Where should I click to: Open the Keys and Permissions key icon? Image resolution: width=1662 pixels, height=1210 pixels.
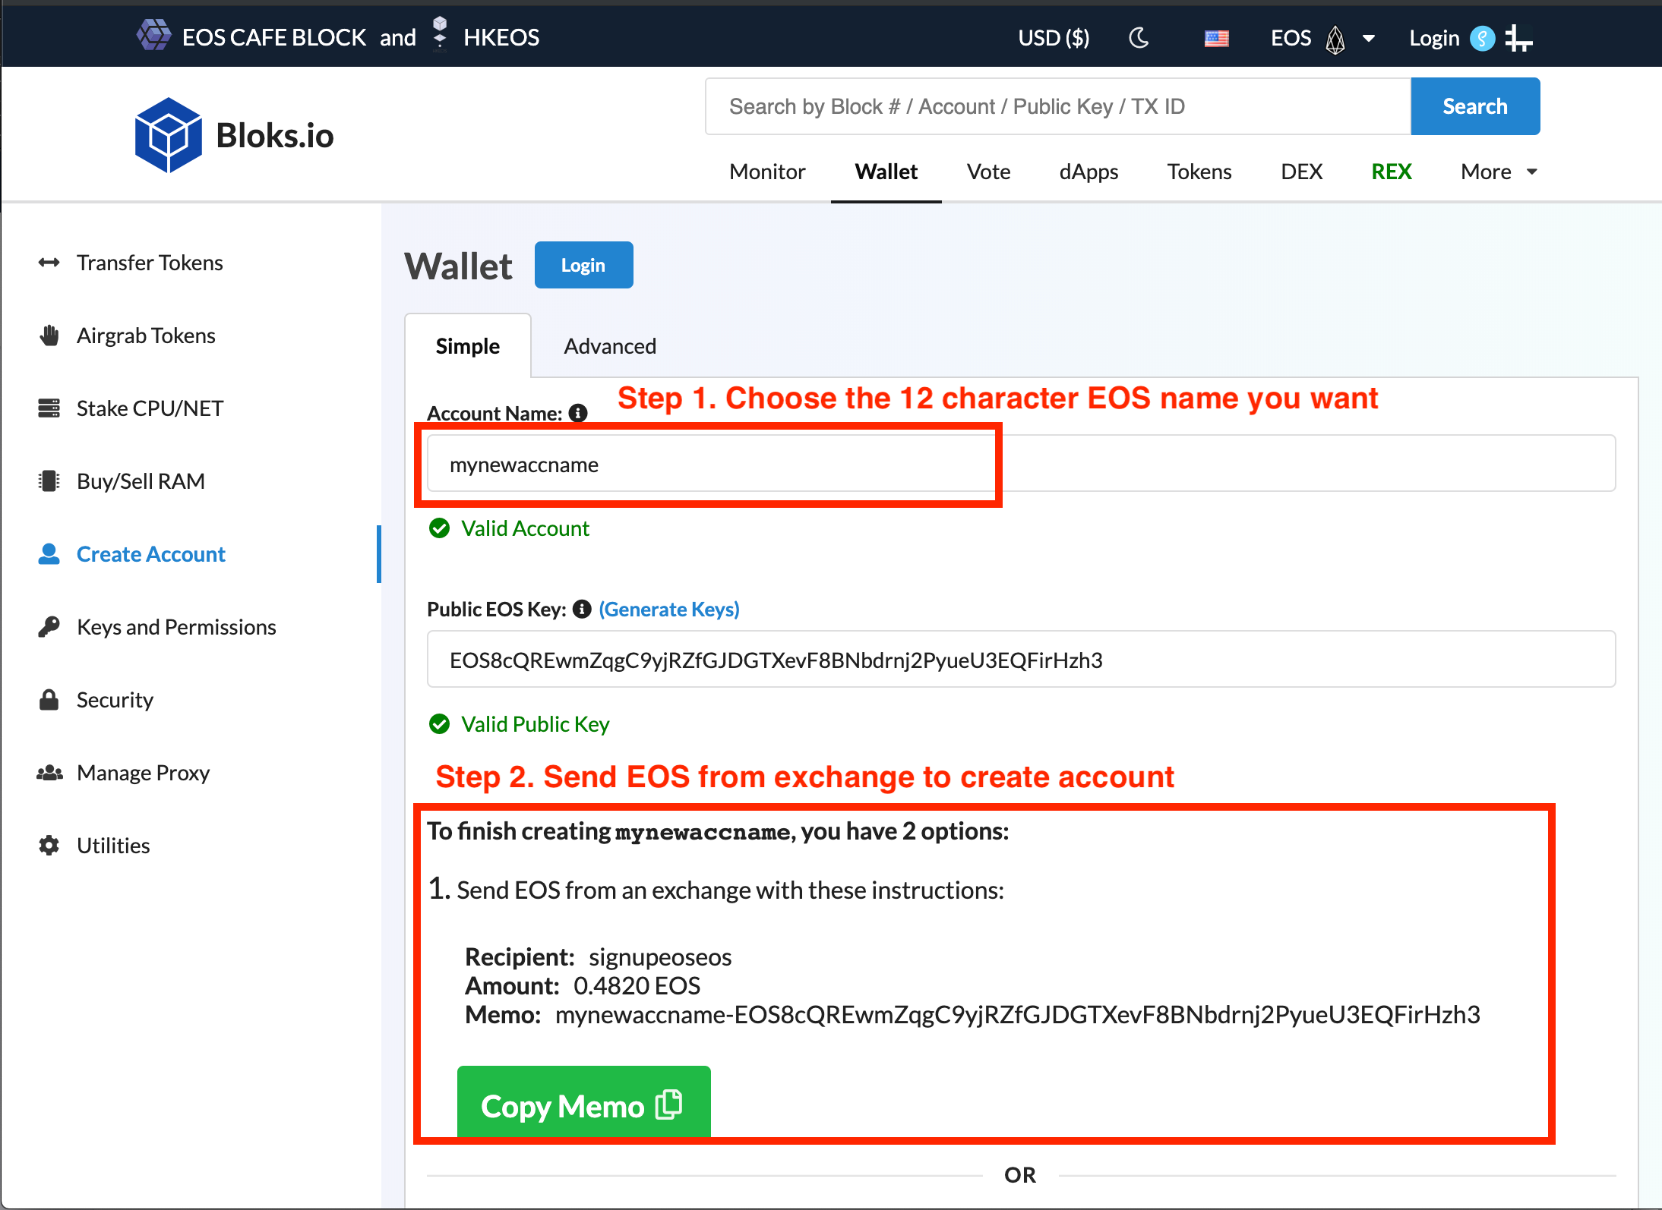(49, 627)
